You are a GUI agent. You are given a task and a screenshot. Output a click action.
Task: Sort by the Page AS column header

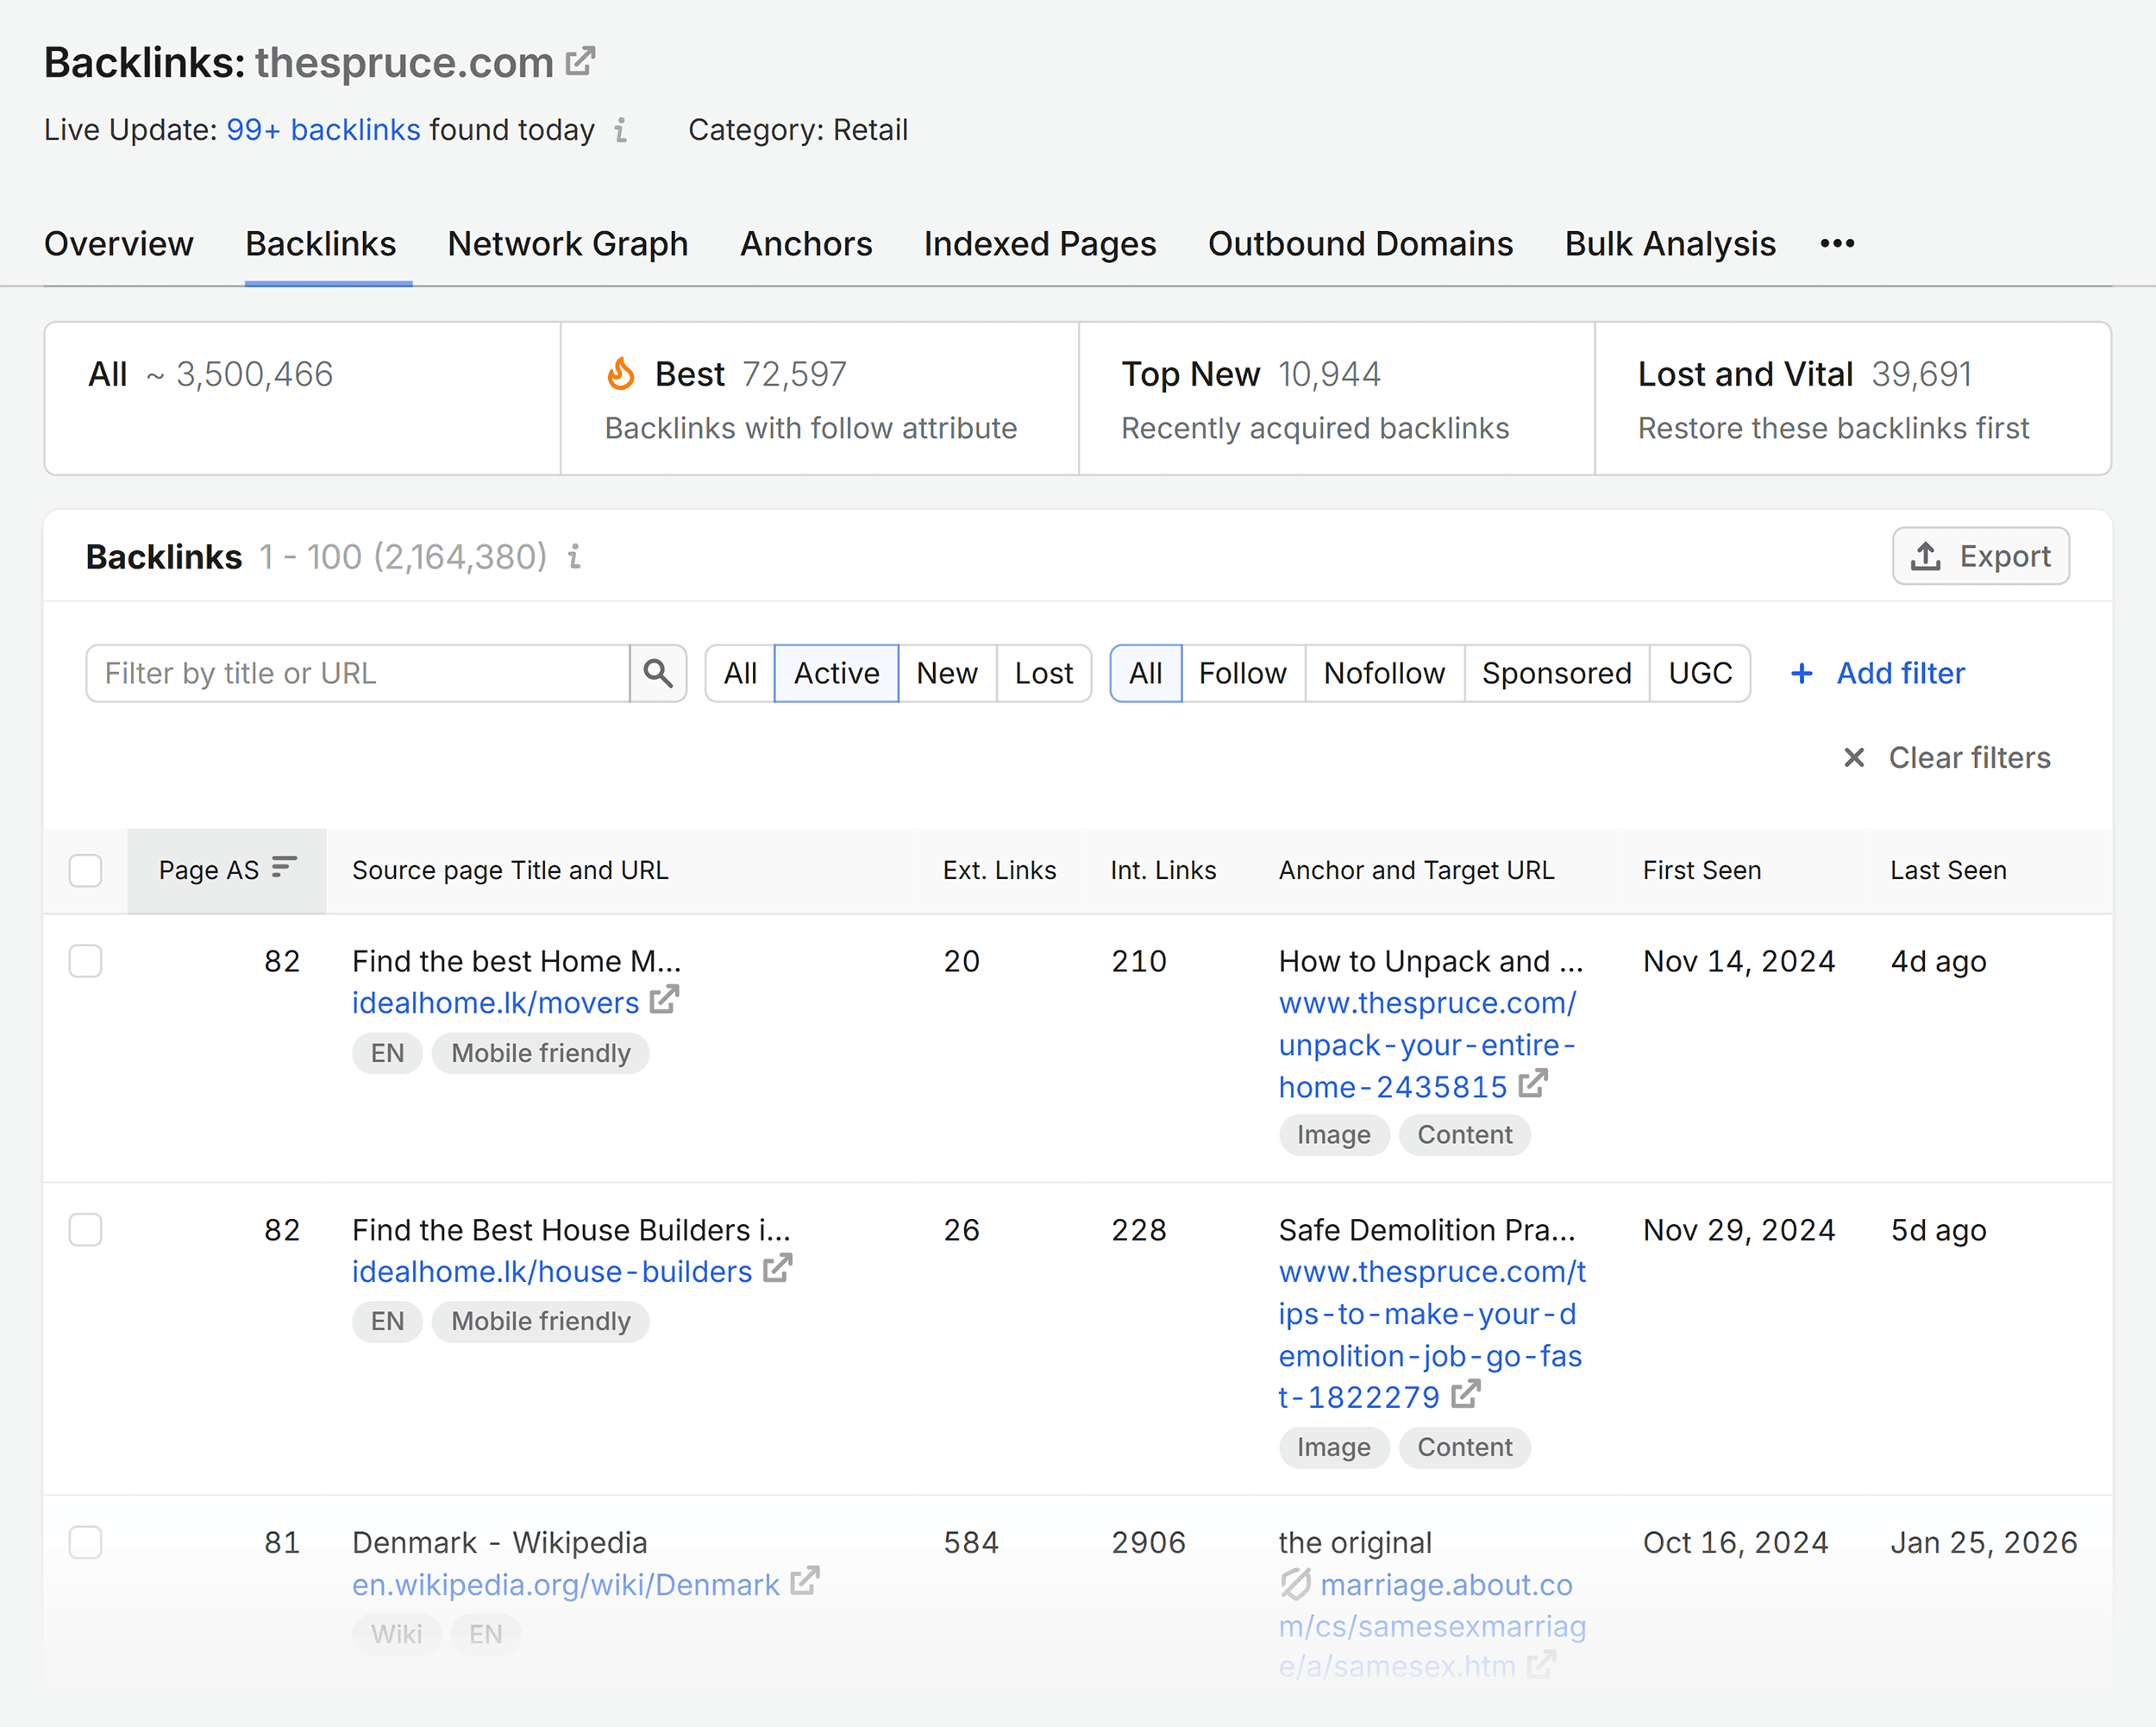pos(227,870)
